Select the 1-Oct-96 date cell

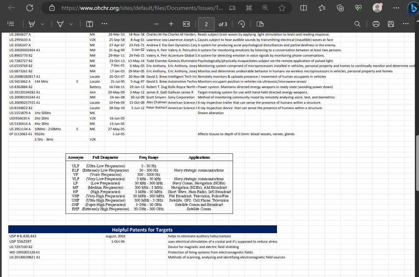click(118, 241)
